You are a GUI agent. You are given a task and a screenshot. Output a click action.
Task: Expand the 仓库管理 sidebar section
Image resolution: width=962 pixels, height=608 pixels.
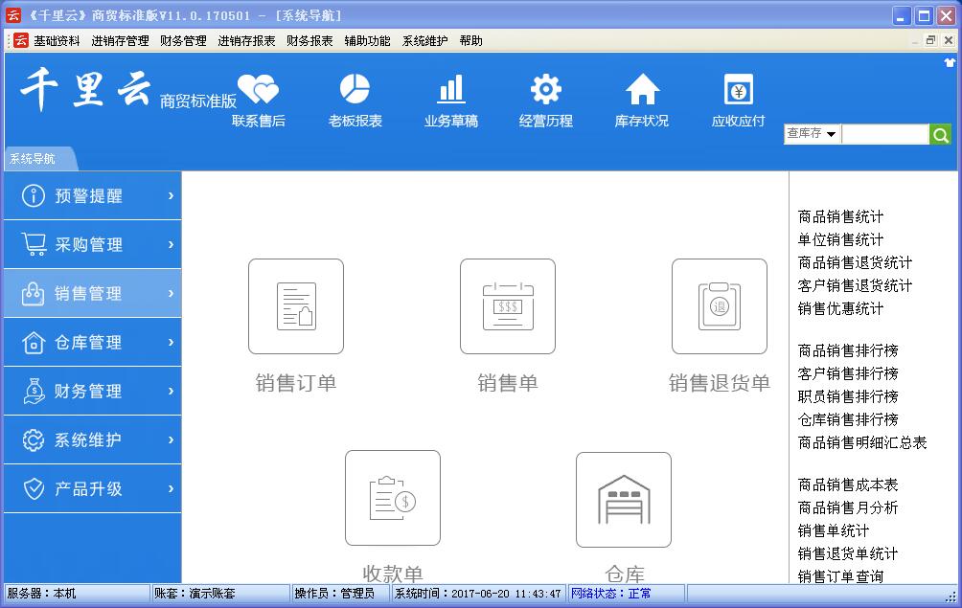[x=92, y=343]
